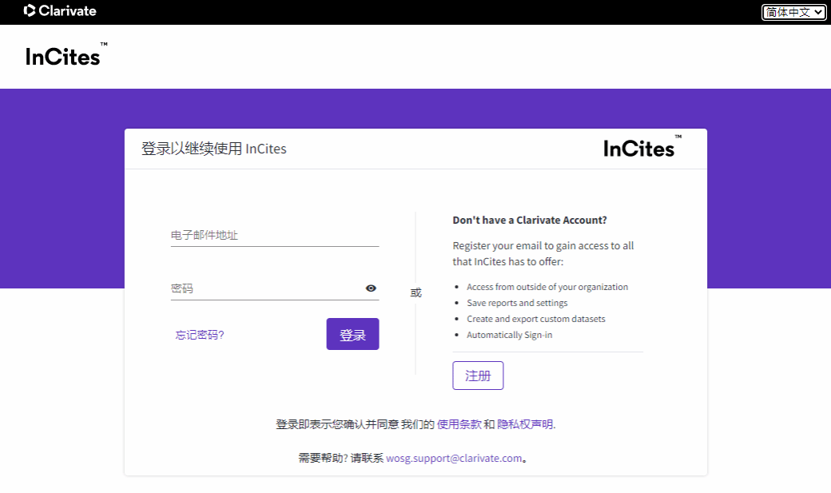Screen dimensions: 831x493
Task: Toggle password visibility with the eye icon
Action: pyautogui.click(x=371, y=288)
